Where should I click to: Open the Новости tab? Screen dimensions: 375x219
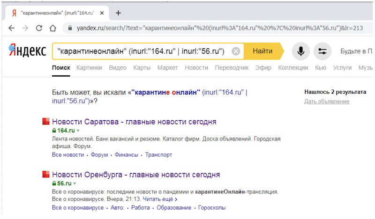pyautogui.click(x=196, y=68)
